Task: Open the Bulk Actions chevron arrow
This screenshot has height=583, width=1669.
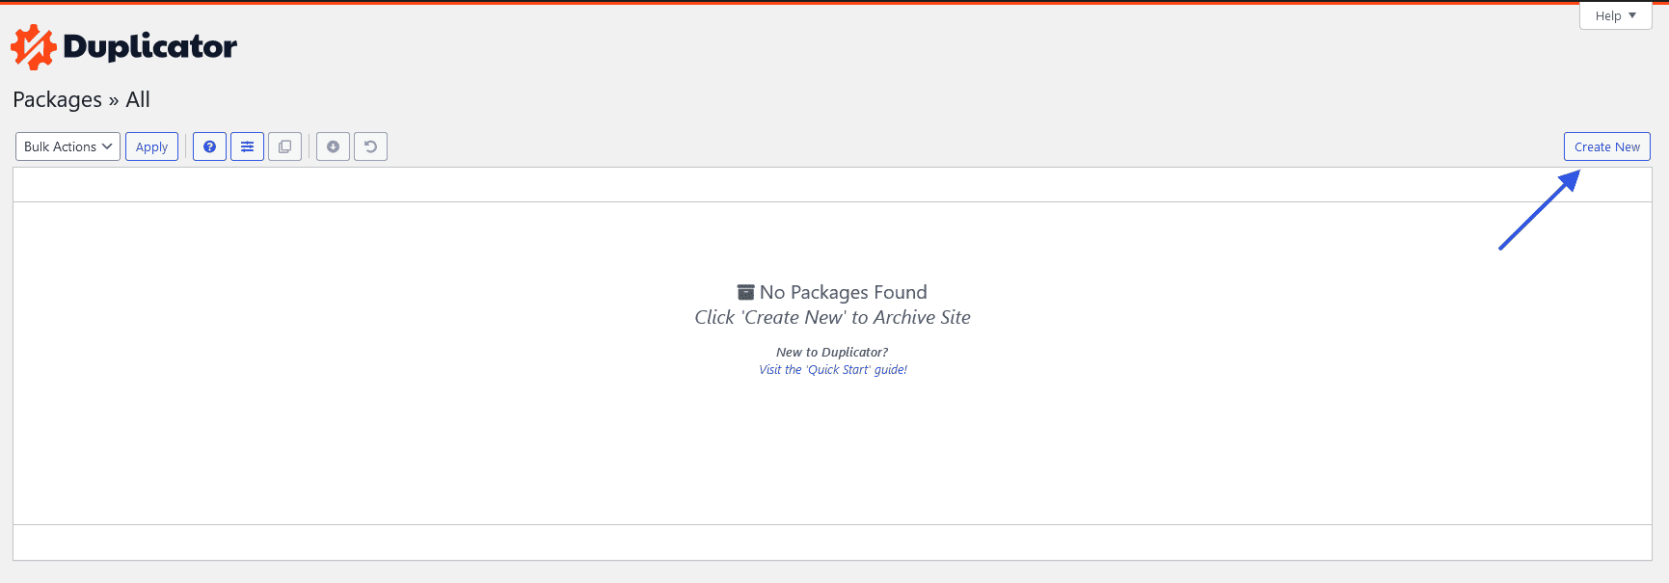Action: tap(108, 146)
